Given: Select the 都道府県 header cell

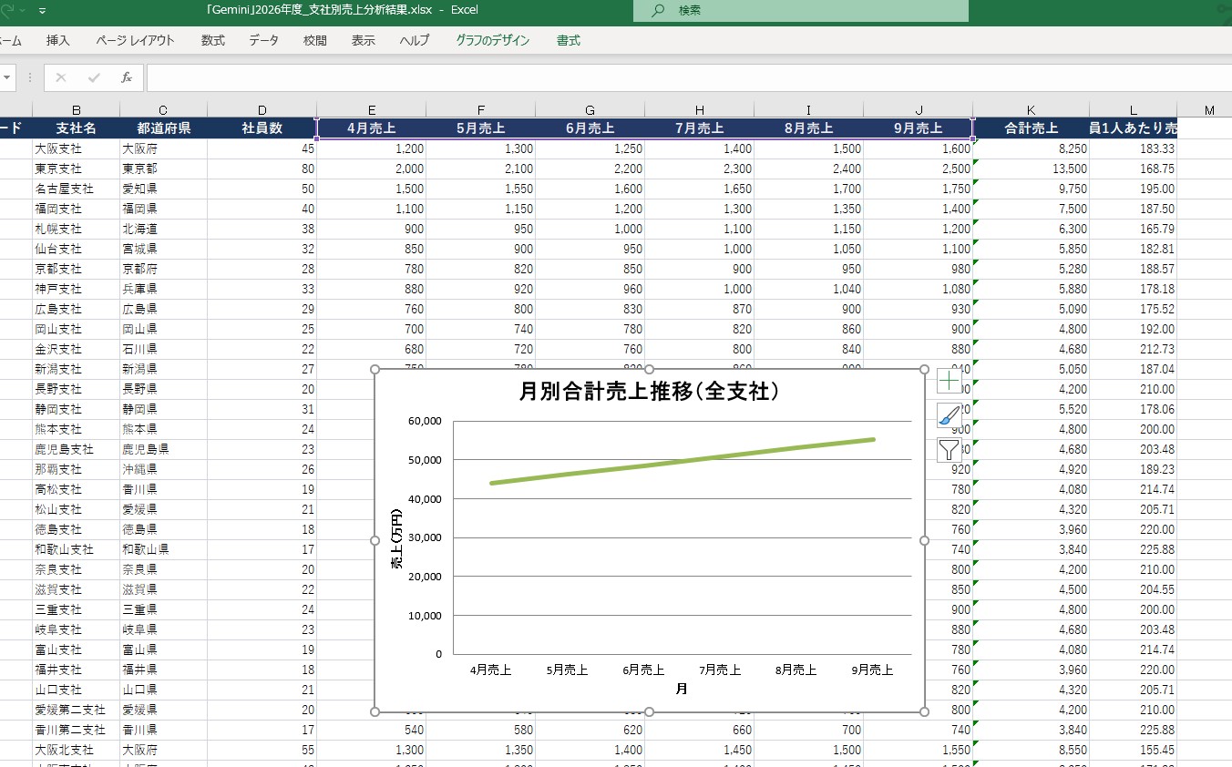Looking at the screenshot, I should coord(163,128).
